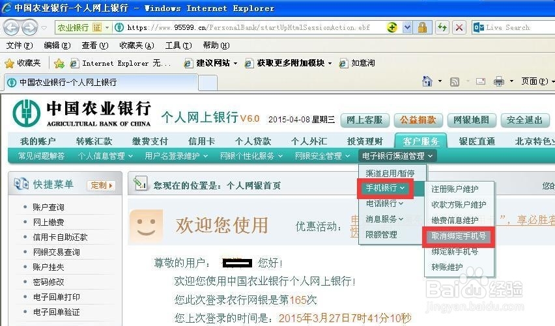Click the Home page icon
This screenshot has width=555, height=326.
pyautogui.click(x=427, y=81)
